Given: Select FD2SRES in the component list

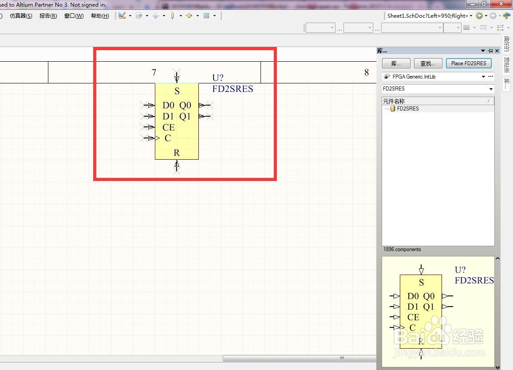Looking at the screenshot, I should pyautogui.click(x=408, y=109).
